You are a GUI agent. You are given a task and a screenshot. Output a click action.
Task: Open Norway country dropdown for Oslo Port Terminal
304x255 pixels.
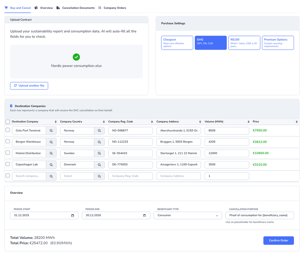click(x=77, y=131)
